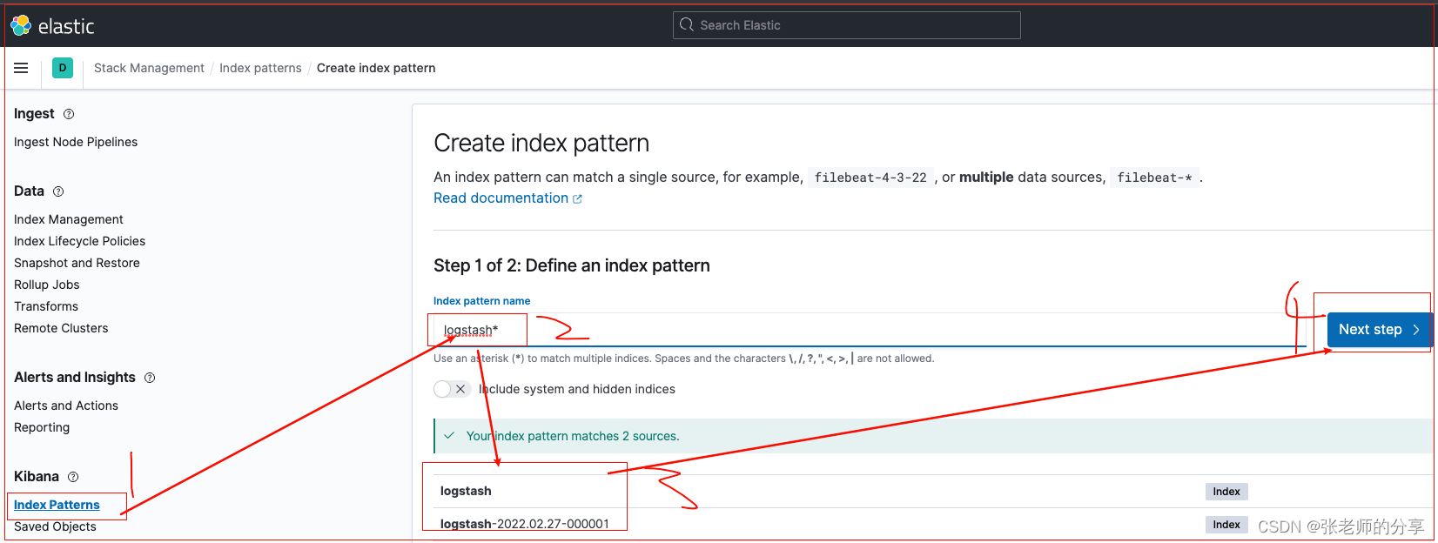Viewport: 1438px width, 543px height.
Task: Click help icon next to Data
Action: coord(58,191)
